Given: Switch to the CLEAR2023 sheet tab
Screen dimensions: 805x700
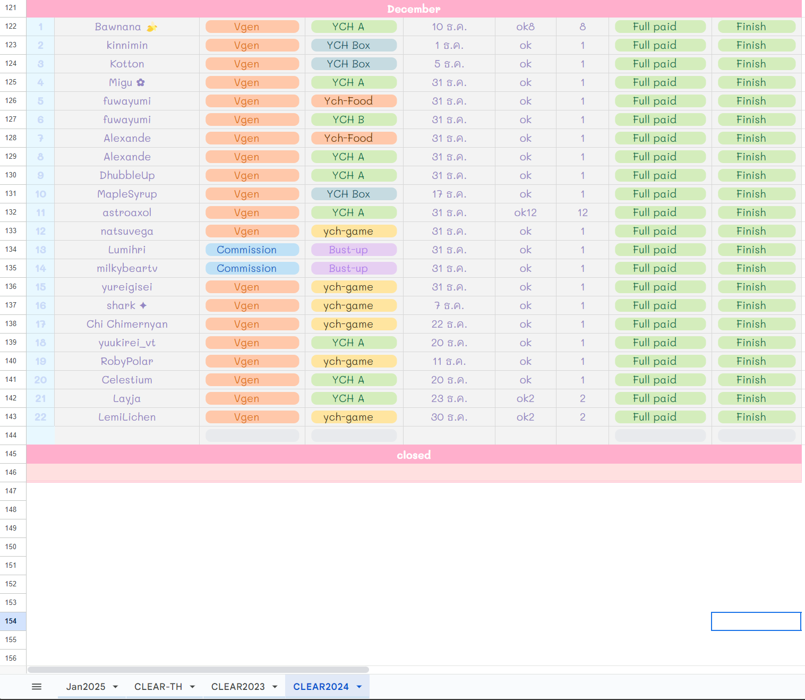Looking at the screenshot, I should click(238, 687).
